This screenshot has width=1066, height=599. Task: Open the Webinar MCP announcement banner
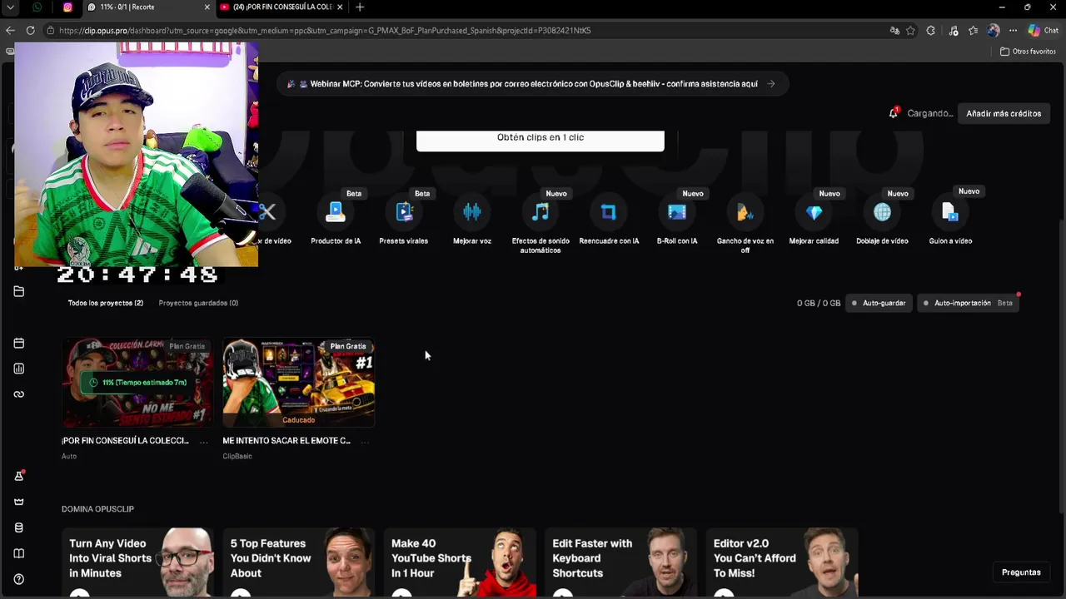click(531, 84)
